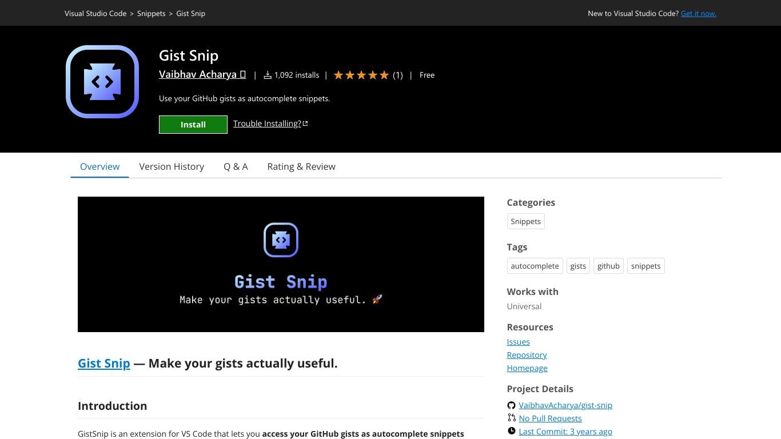Open the Trouble Installing? link
This screenshot has width=781, height=439.
(267, 123)
